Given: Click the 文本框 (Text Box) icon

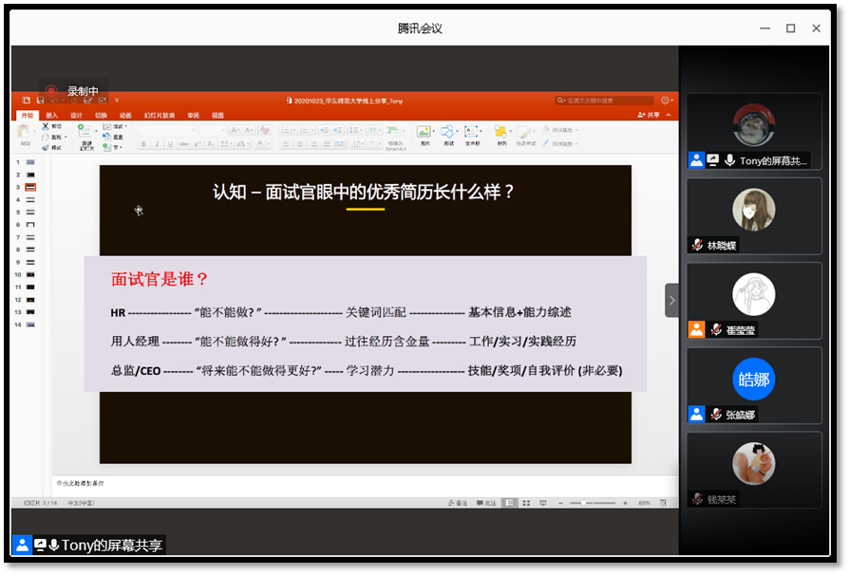Looking at the screenshot, I should (472, 132).
